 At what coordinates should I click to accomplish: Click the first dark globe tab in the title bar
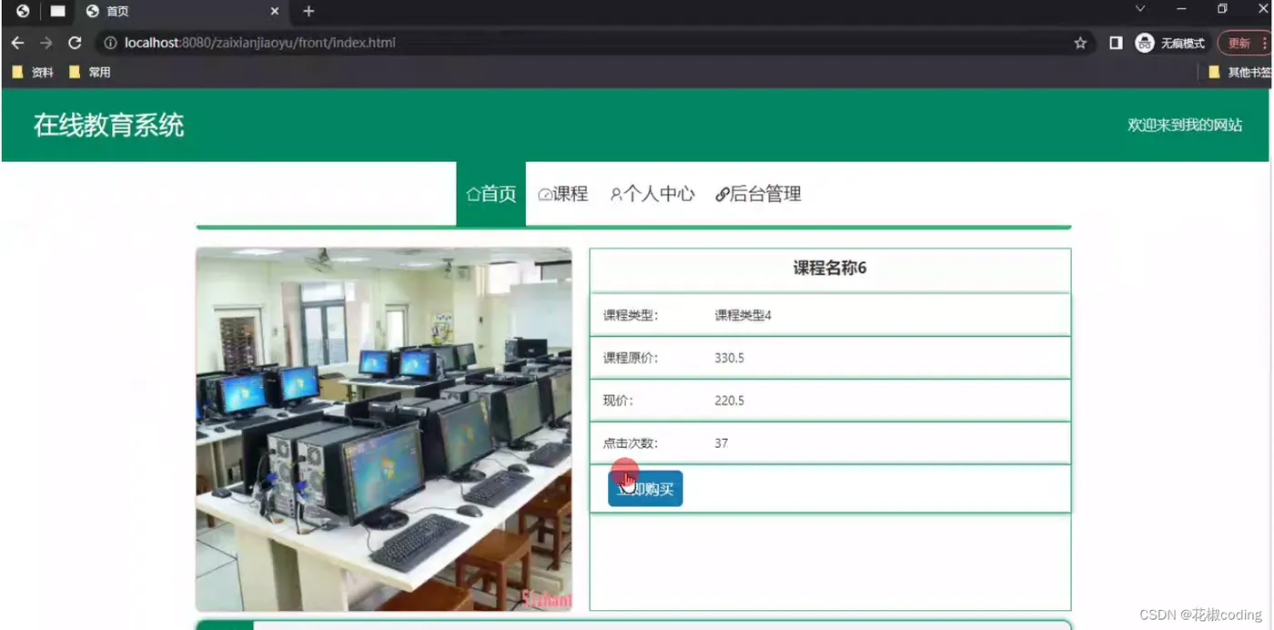(x=23, y=12)
